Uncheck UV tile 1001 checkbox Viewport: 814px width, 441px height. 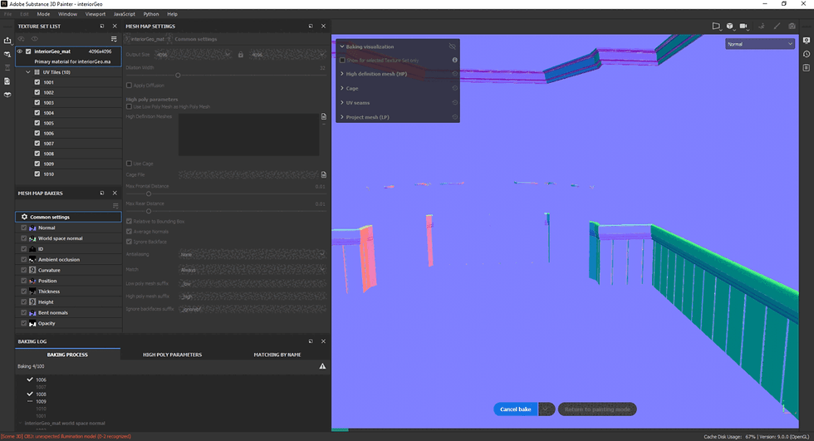point(37,82)
